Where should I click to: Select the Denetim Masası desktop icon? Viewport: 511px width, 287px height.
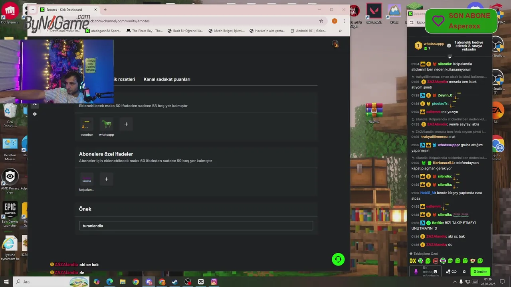(x=10, y=149)
